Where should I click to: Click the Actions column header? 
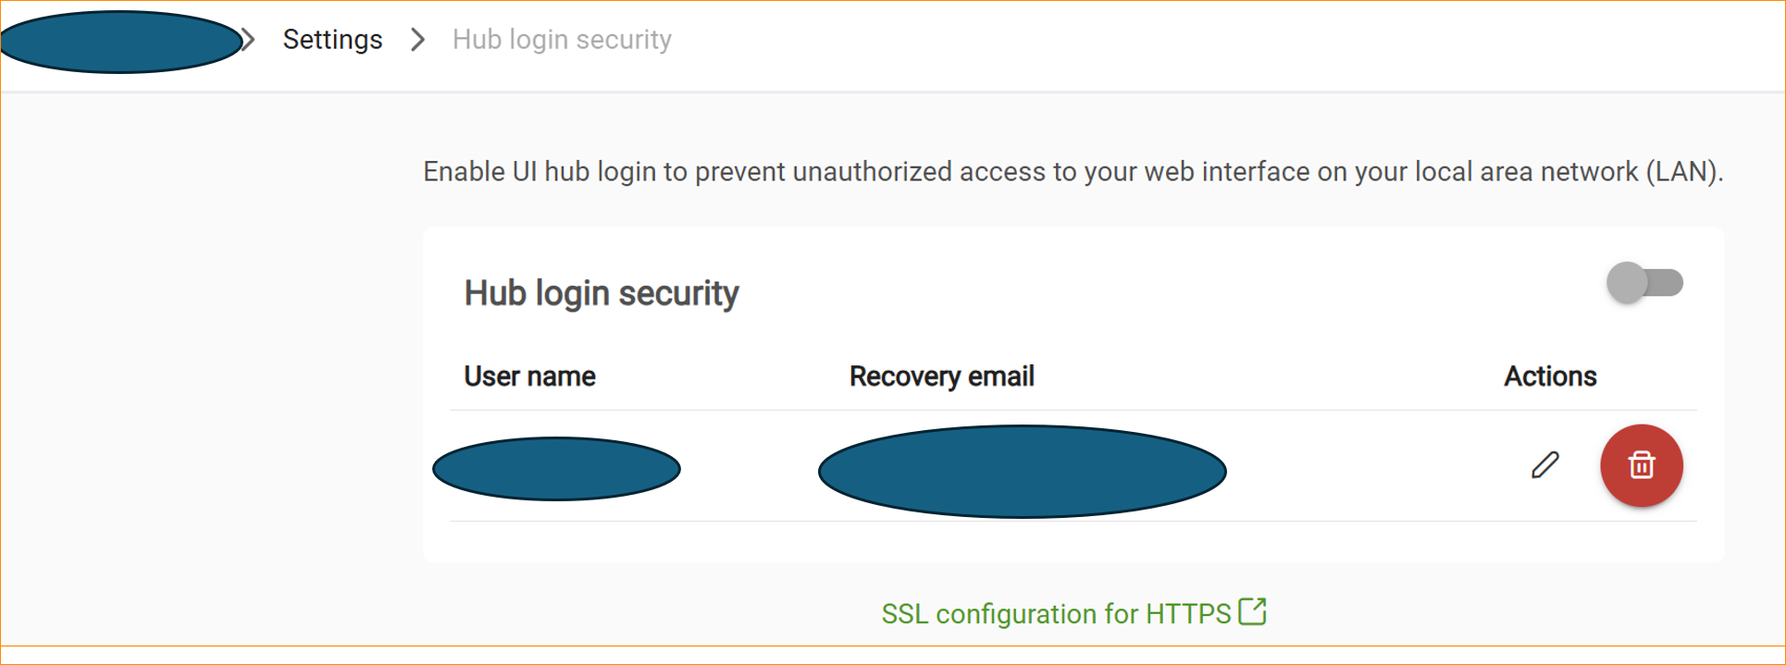1550,376
